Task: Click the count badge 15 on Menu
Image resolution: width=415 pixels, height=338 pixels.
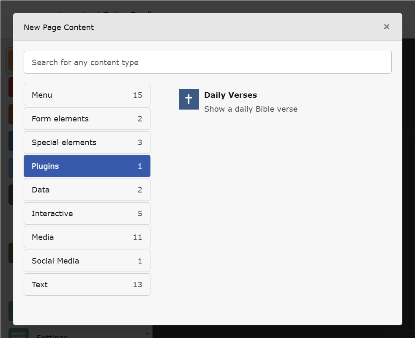Action: (137, 95)
